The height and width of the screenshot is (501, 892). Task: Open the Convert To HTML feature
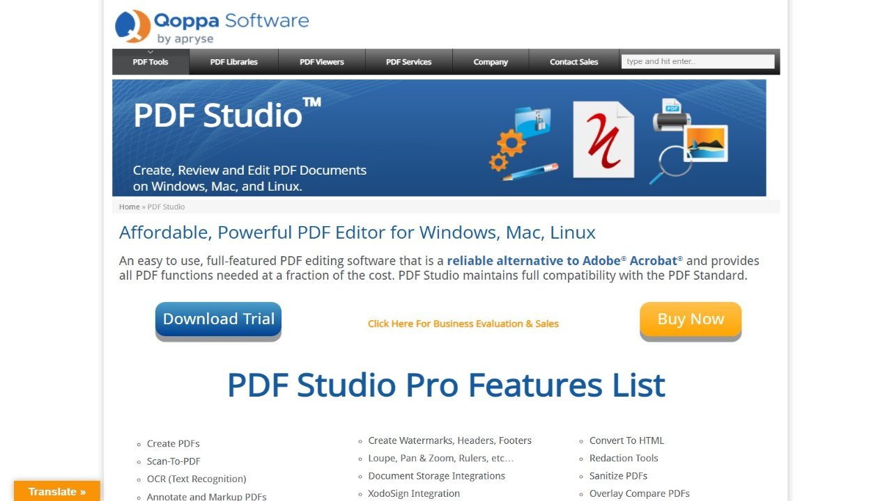(x=626, y=440)
